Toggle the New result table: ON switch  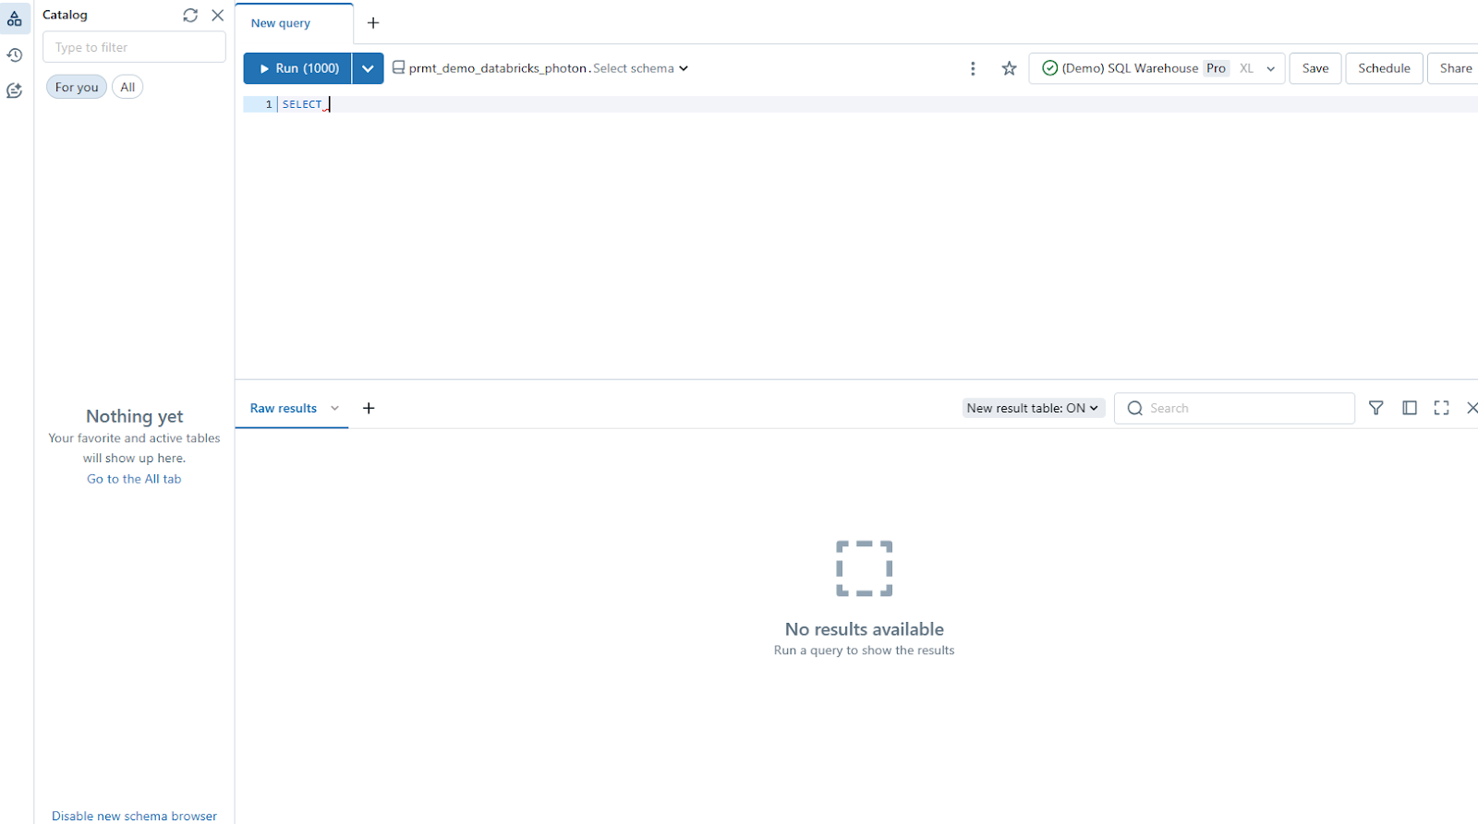point(1033,408)
